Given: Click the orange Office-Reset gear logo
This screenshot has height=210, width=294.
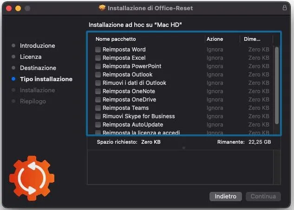Looking at the screenshot, I should [x=32, y=178].
